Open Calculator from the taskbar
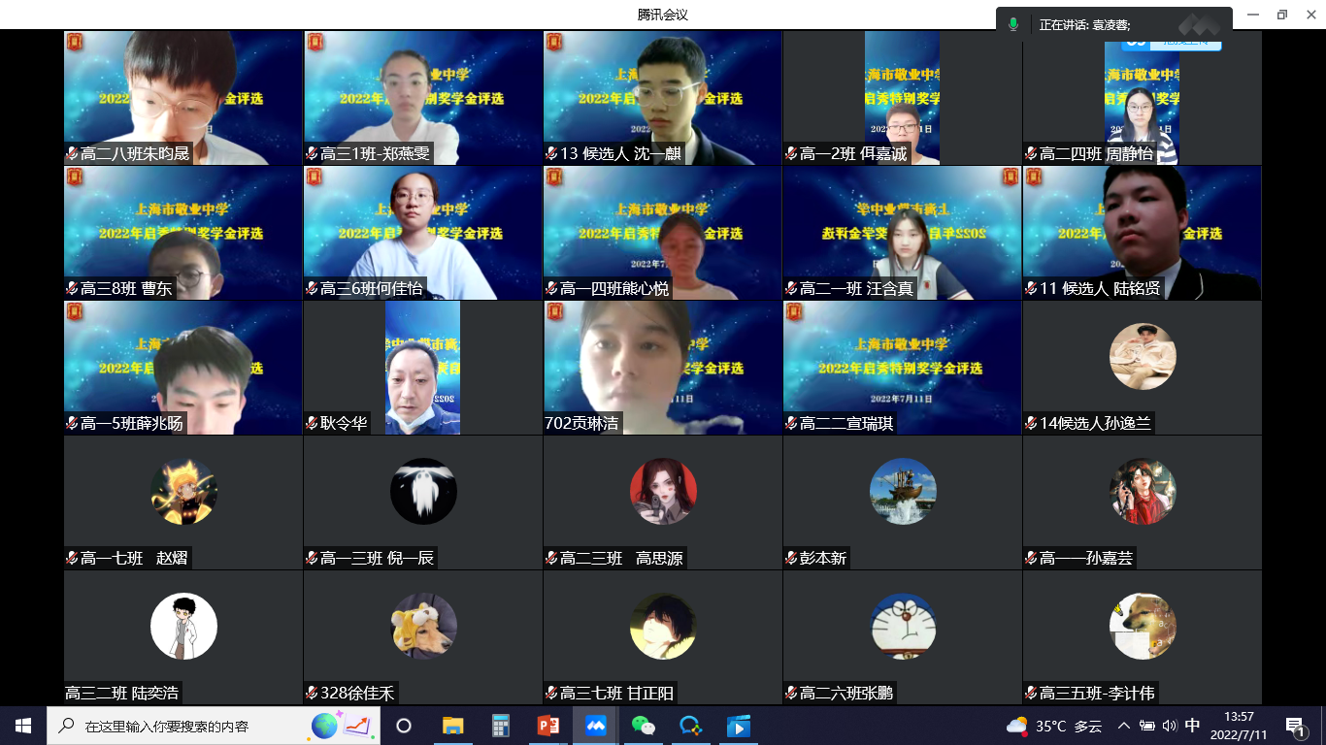The image size is (1326, 745). point(501,726)
